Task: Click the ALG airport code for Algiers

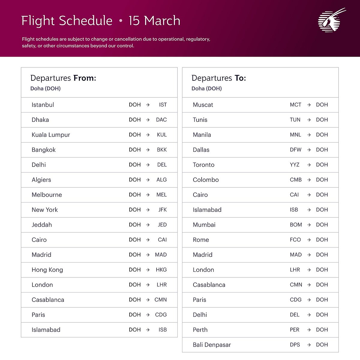Action: (161, 180)
